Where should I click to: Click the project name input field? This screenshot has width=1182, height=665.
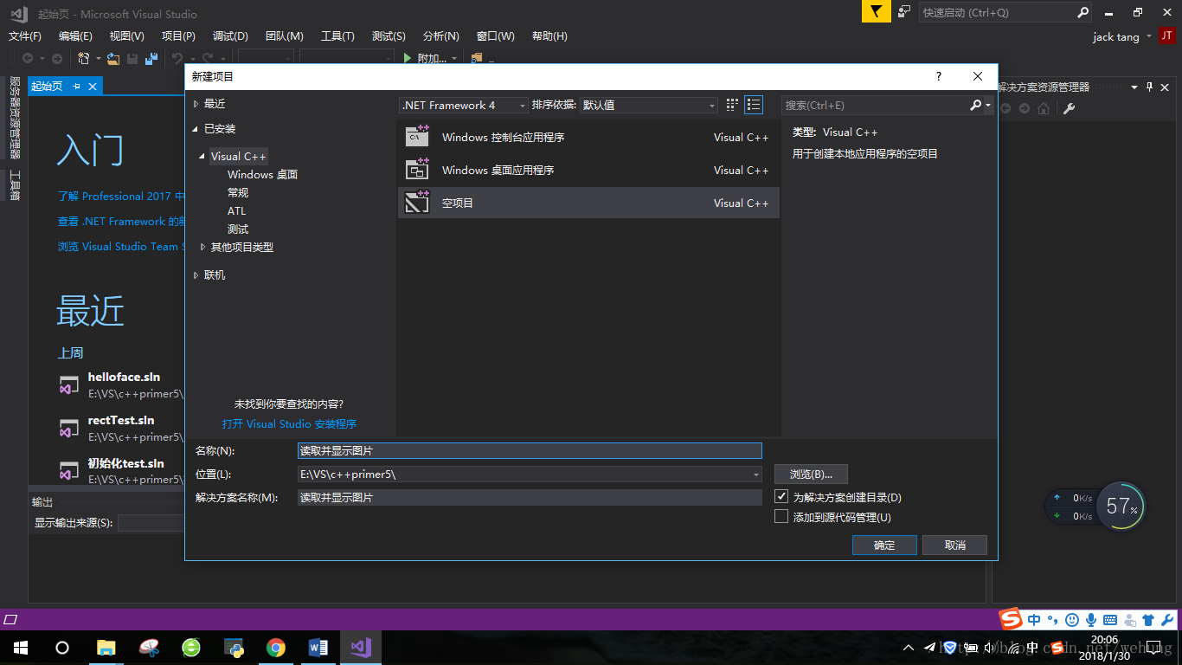click(530, 450)
